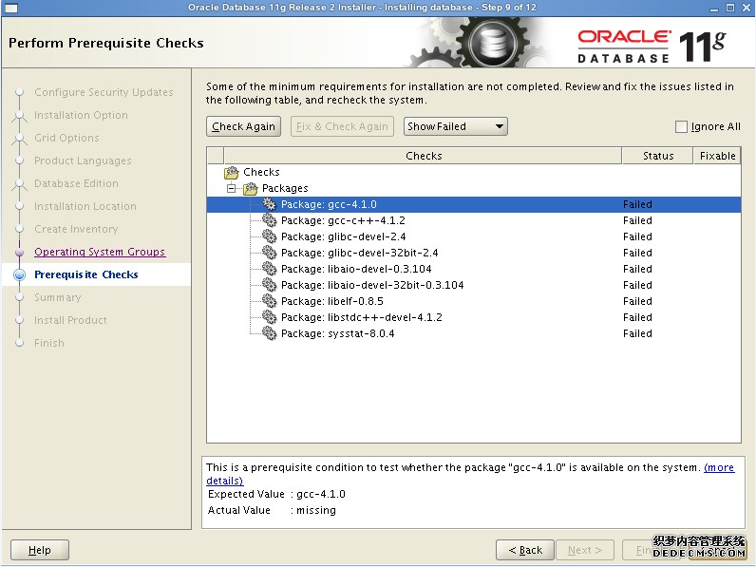The height and width of the screenshot is (567, 756).
Task: Click the gear icon beside Package: gcc-c++-4.1.2
Action: click(270, 220)
